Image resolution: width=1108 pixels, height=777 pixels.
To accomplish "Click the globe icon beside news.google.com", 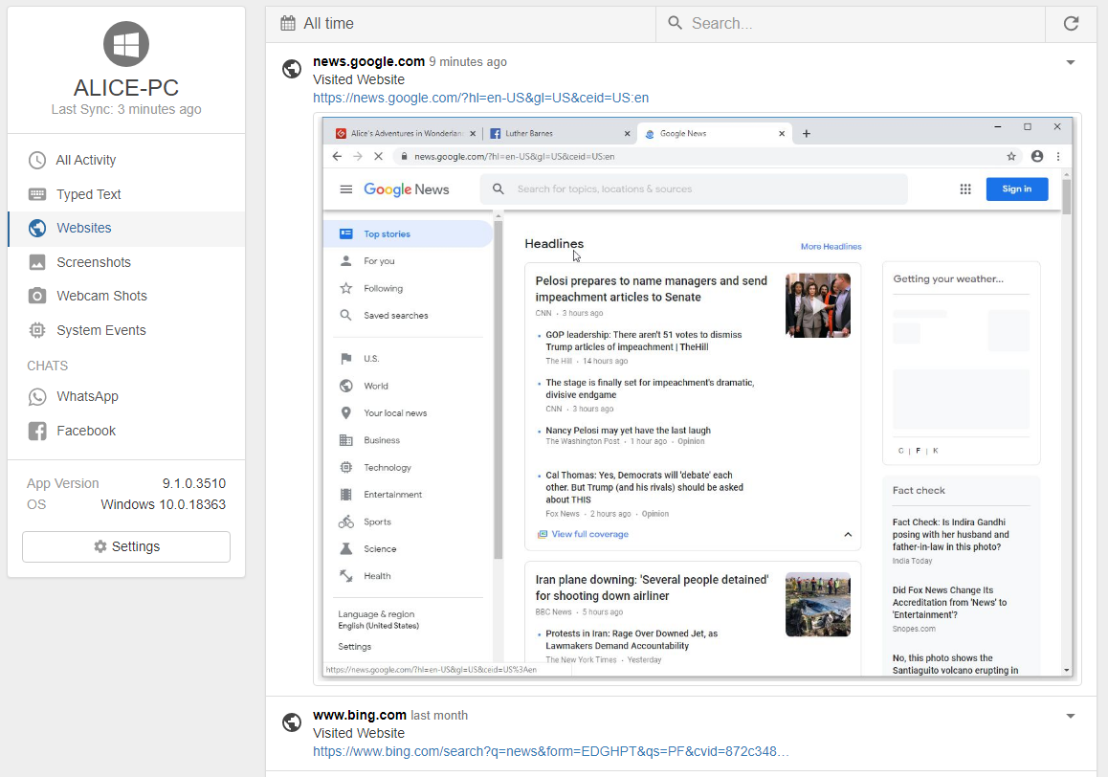I will pyautogui.click(x=292, y=69).
